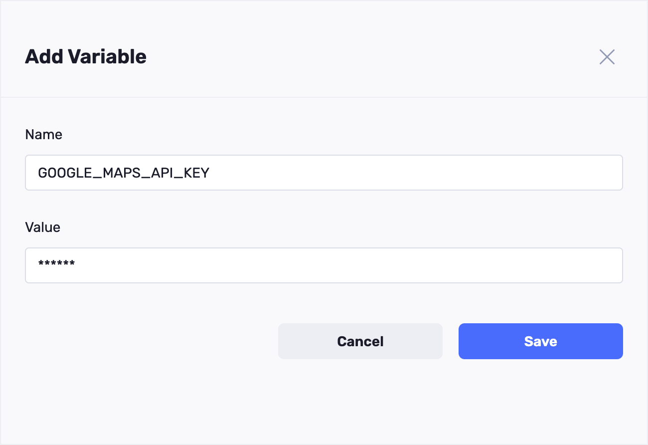Cancel adding the variable
This screenshot has width=648, height=445.
(360, 341)
